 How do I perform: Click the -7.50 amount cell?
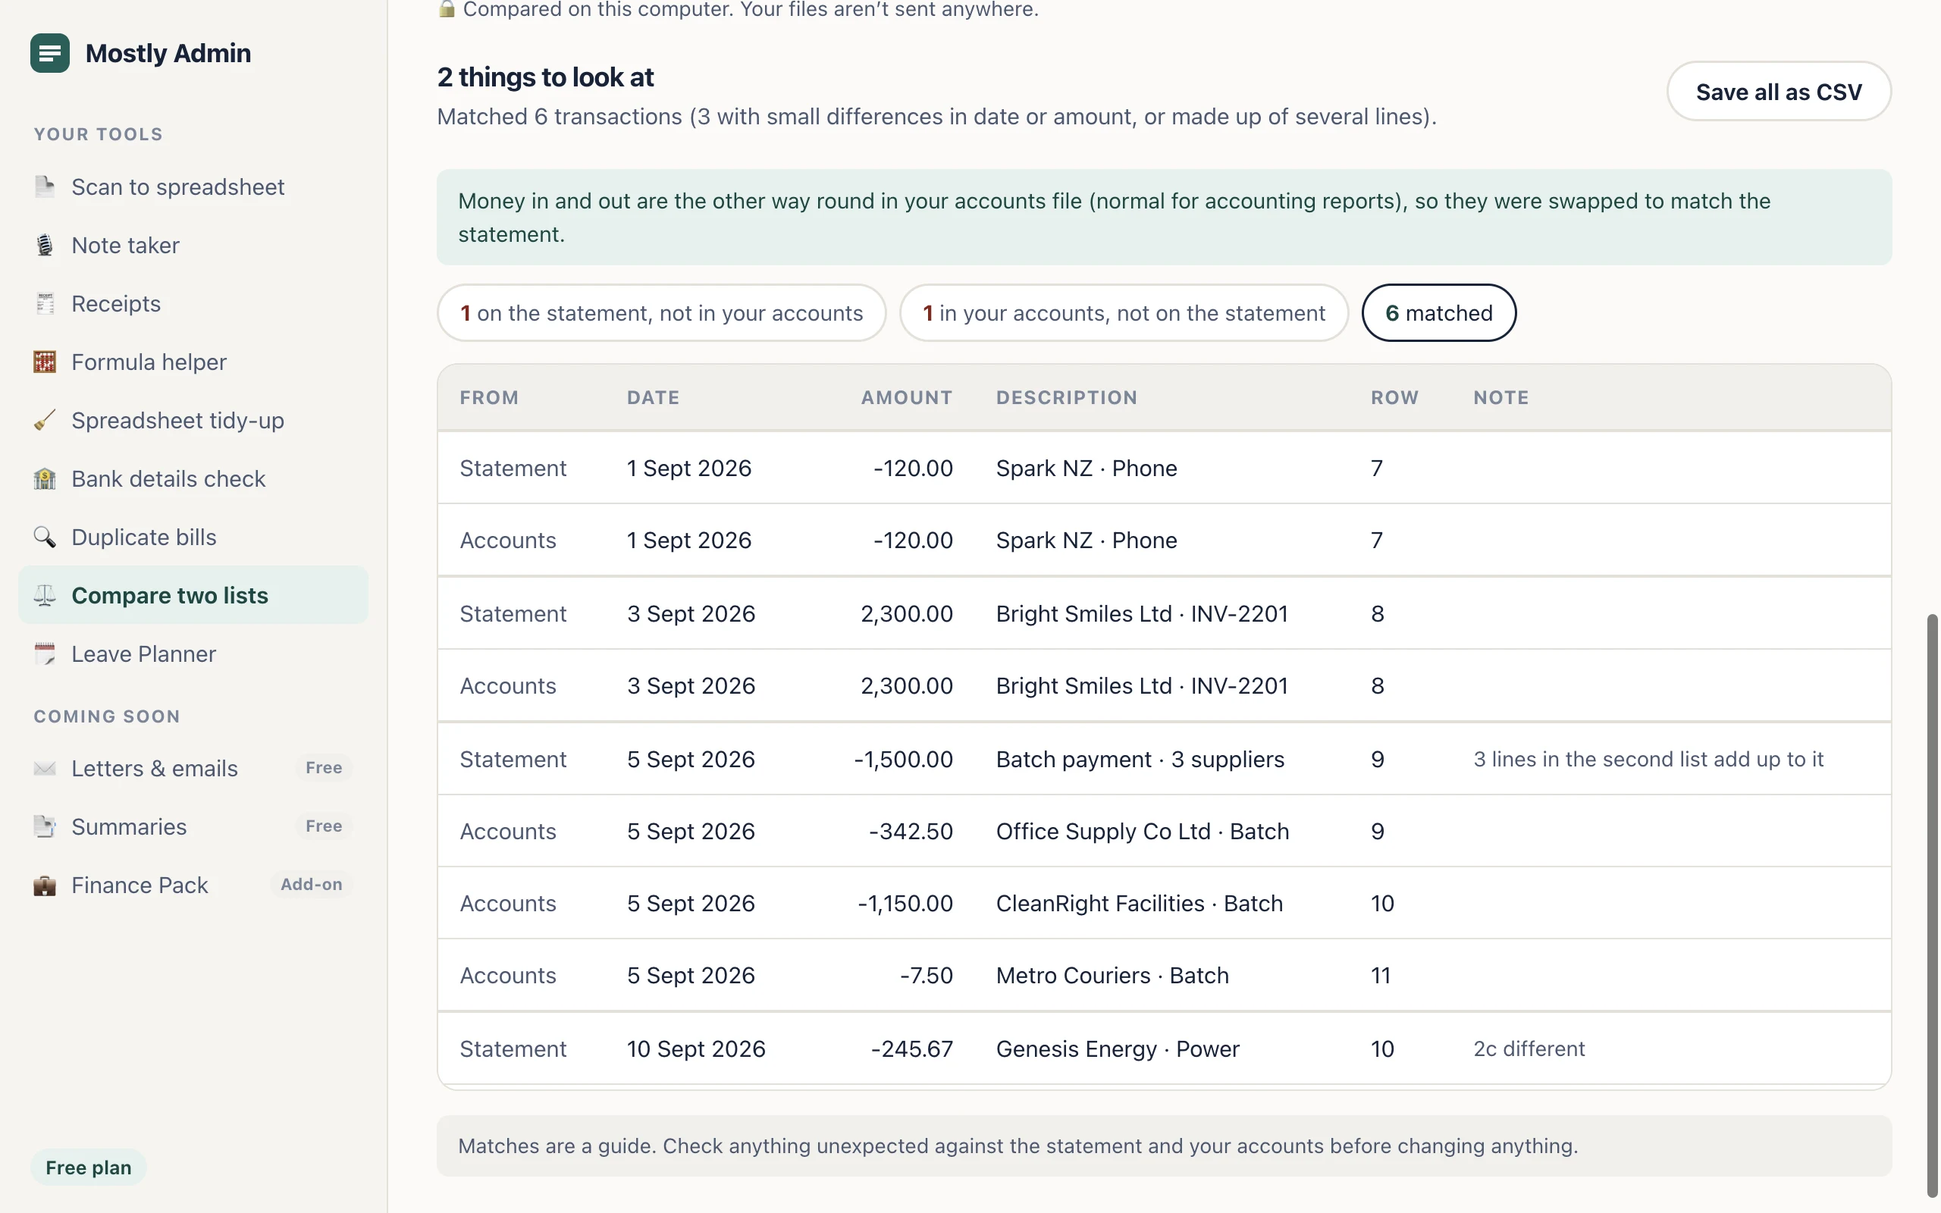click(x=927, y=976)
